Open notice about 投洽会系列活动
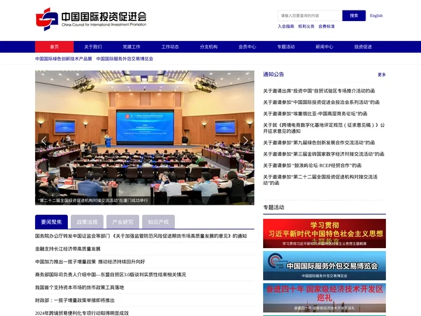421x316 pixels. coord(322,102)
